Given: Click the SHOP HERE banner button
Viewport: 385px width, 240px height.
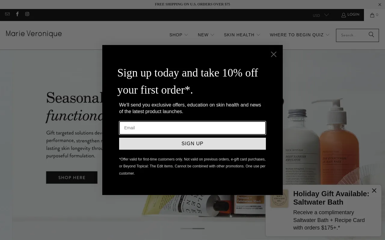Looking at the screenshot, I should (72, 178).
